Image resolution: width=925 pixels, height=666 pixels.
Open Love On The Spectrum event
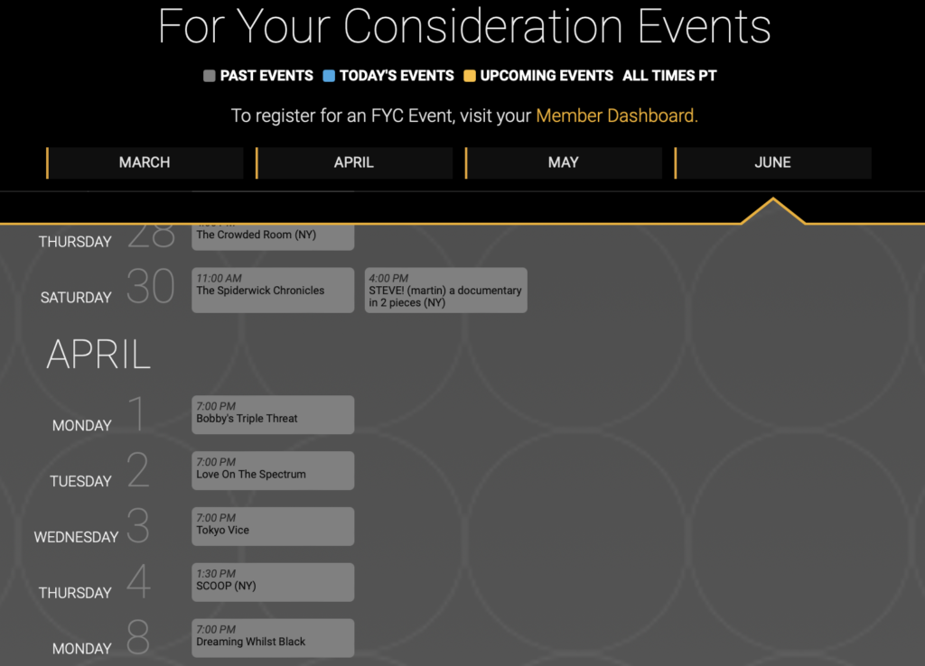coord(273,470)
